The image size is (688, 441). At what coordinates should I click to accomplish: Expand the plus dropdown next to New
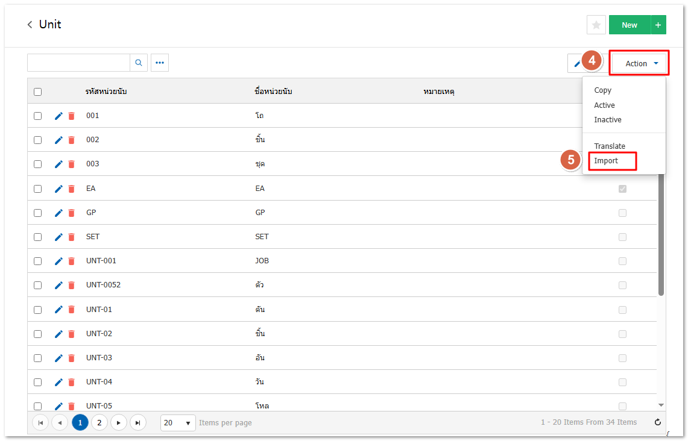click(658, 25)
